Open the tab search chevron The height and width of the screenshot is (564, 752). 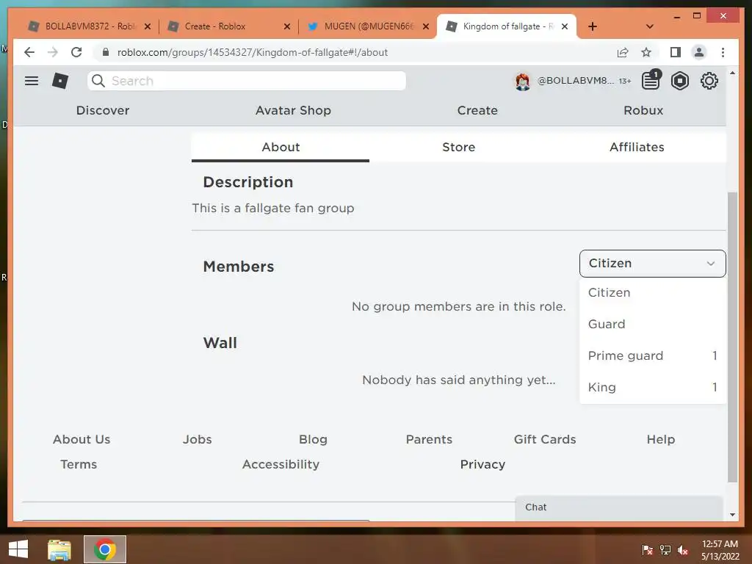click(x=649, y=26)
